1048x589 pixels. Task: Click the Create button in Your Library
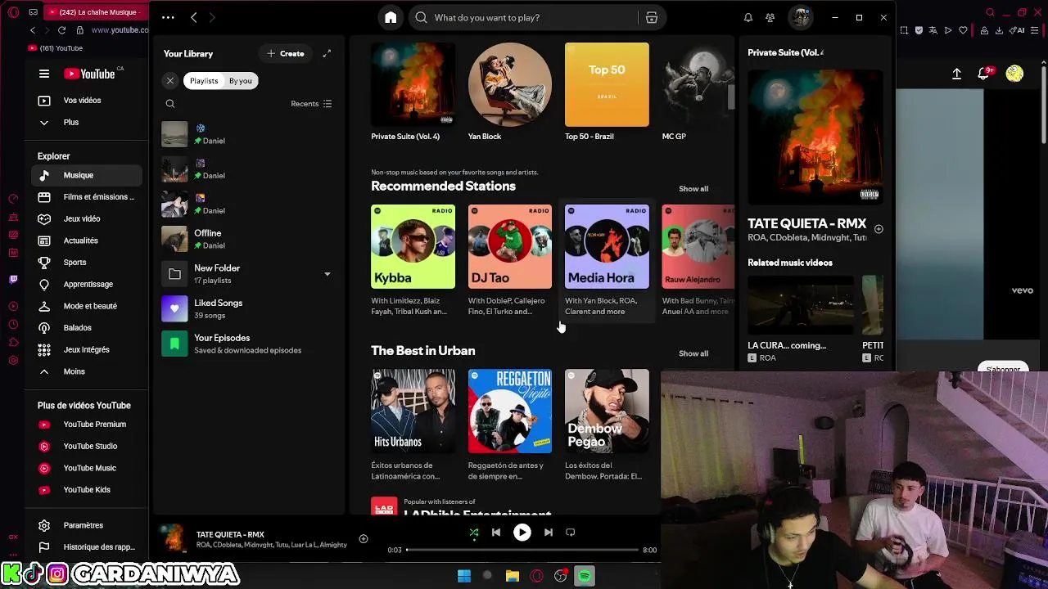(x=285, y=53)
